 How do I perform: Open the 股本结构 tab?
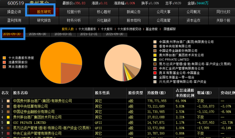(133, 20)
